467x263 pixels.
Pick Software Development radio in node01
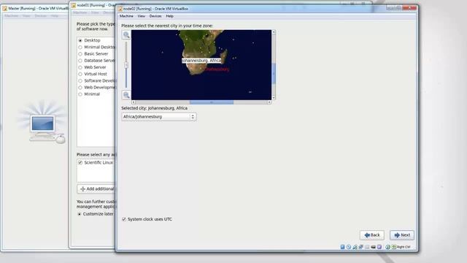pyautogui.click(x=80, y=81)
